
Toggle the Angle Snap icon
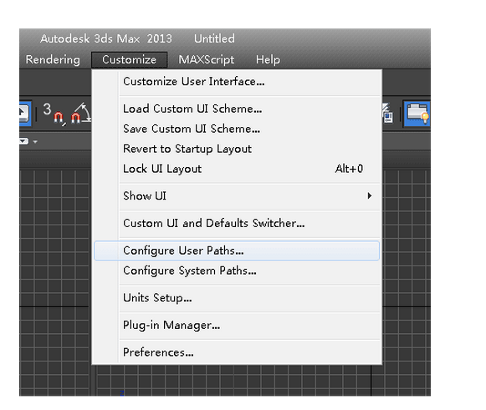click(80, 114)
